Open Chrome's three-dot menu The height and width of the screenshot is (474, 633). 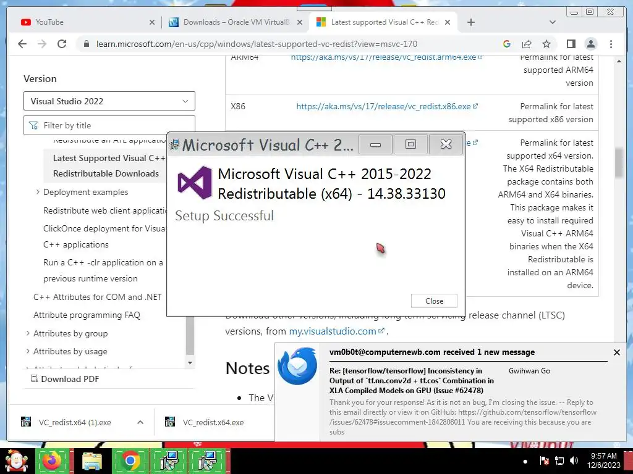point(611,44)
